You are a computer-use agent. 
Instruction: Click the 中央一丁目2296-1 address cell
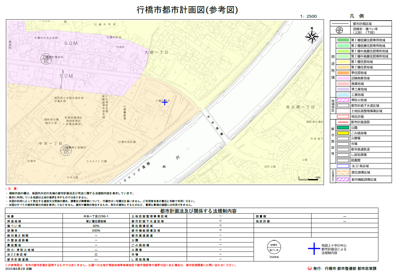pyautogui.click(x=96, y=216)
